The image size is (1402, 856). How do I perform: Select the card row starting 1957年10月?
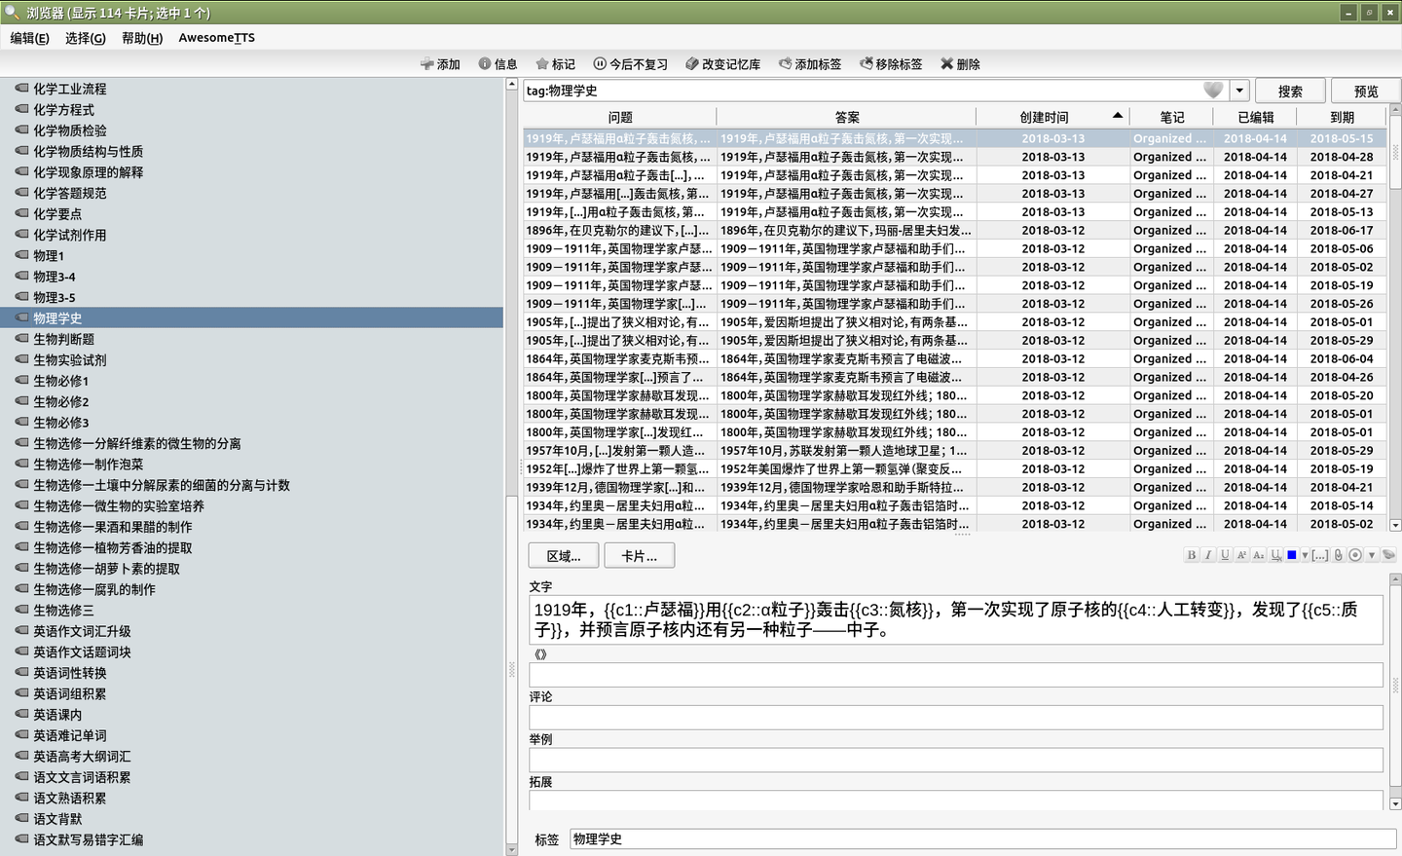[955, 451]
